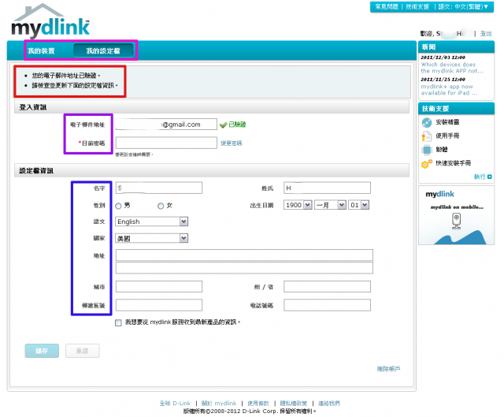Click the green verified checkmark icon
The width and height of the screenshot is (504, 417).
(x=223, y=125)
